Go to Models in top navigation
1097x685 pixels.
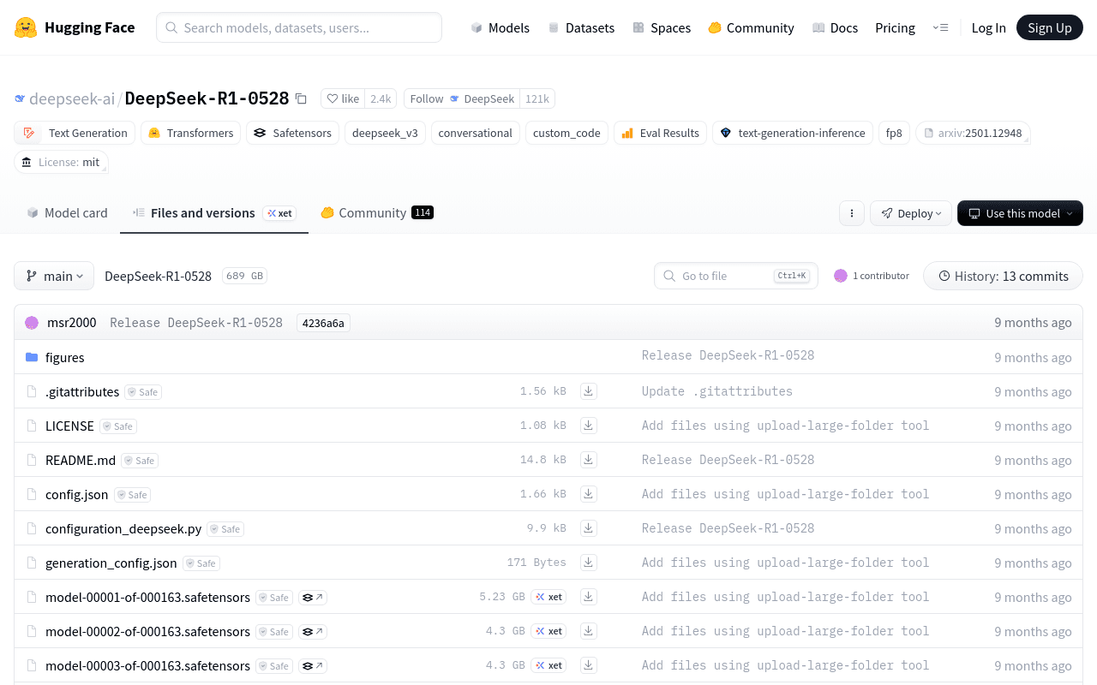[x=501, y=27]
